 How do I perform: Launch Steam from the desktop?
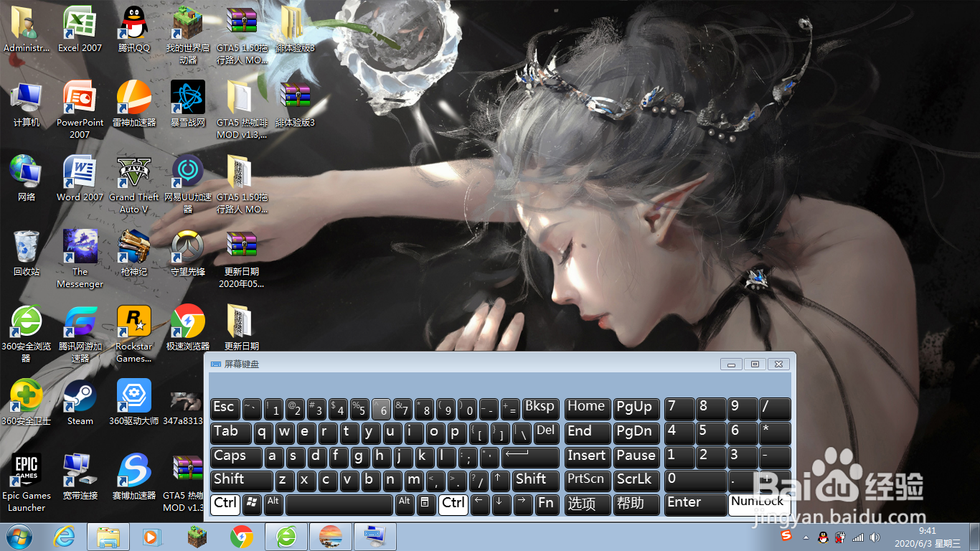click(80, 402)
